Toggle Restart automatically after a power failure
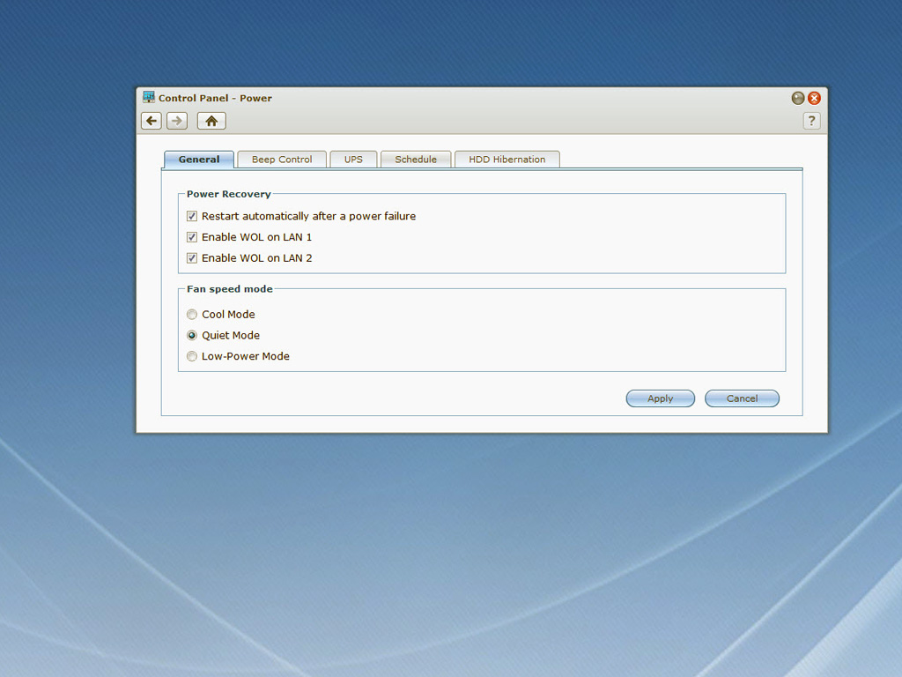The image size is (902, 677). (192, 216)
